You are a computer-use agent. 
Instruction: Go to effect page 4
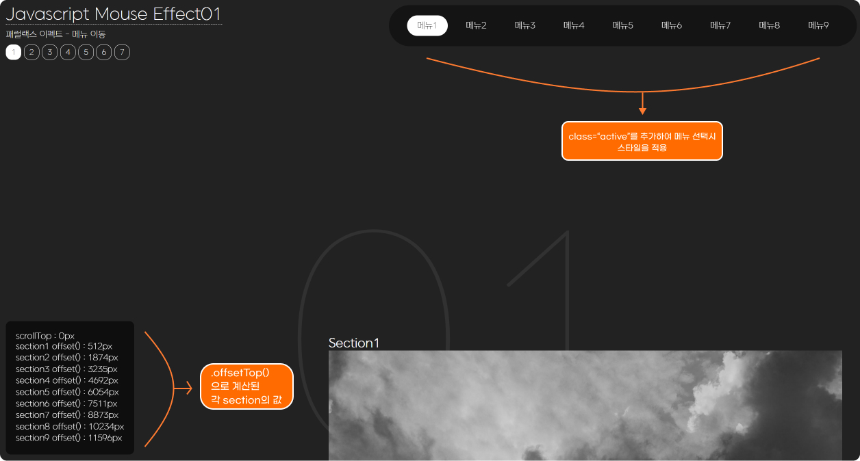click(68, 52)
